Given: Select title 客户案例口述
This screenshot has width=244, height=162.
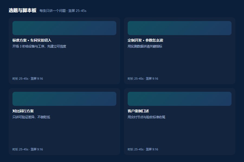Looking at the screenshot, I should point(138,111).
